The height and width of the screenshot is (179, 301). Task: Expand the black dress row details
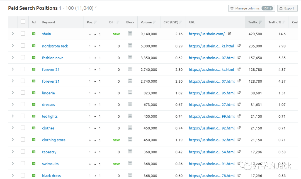coord(13,175)
